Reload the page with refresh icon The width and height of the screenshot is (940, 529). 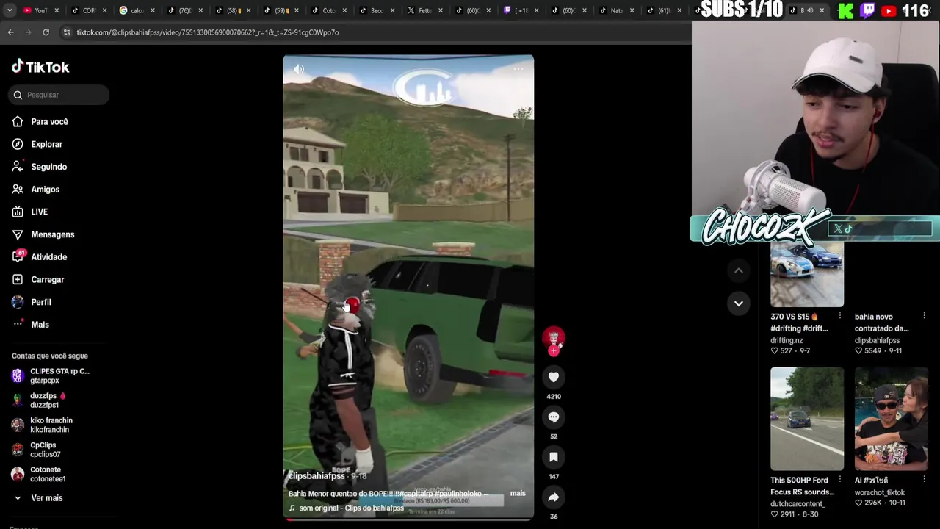pos(46,32)
